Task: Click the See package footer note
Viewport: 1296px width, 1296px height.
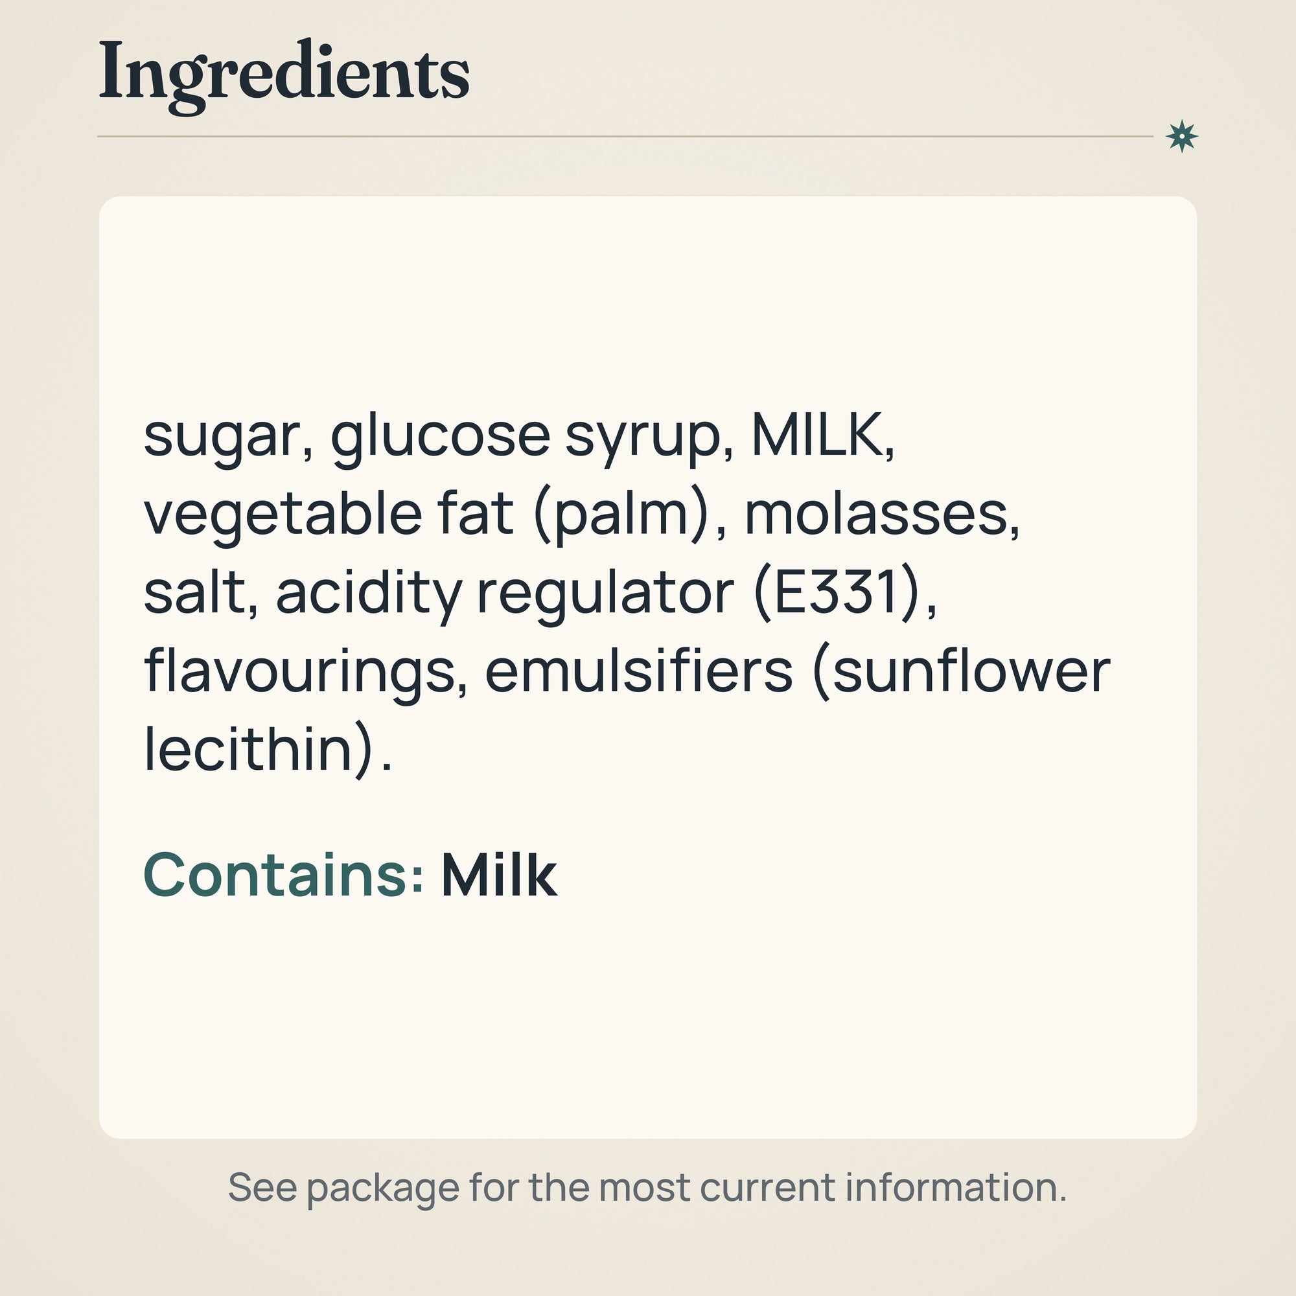Action: coord(647,1187)
